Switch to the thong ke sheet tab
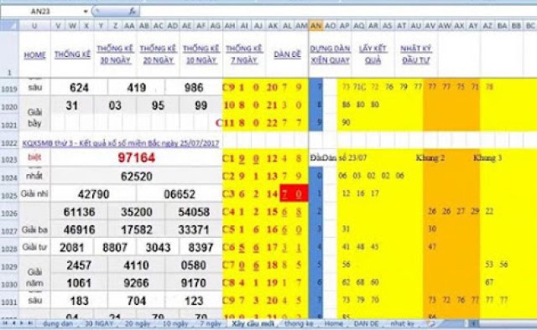Screen dimensions: 537x330 click(x=299, y=323)
